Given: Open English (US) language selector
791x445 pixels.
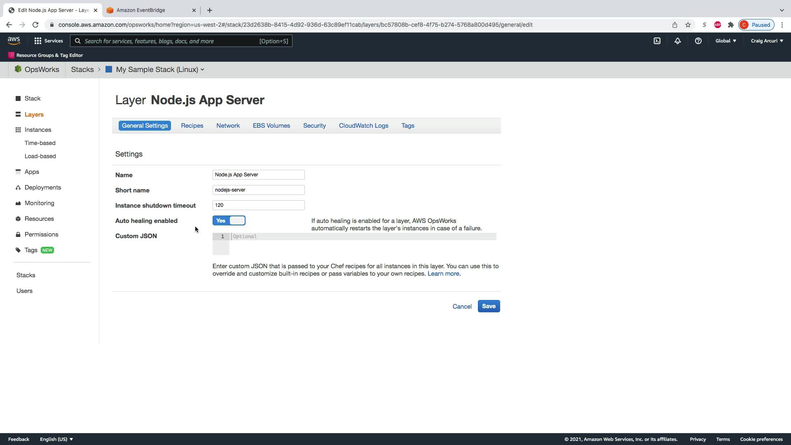Looking at the screenshot, I should [56, 439].
